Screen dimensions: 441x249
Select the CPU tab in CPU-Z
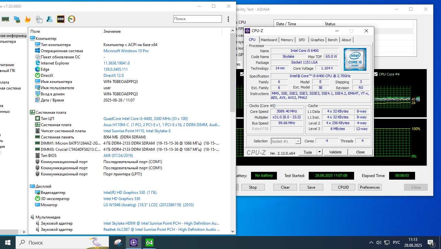pos(252,40)
